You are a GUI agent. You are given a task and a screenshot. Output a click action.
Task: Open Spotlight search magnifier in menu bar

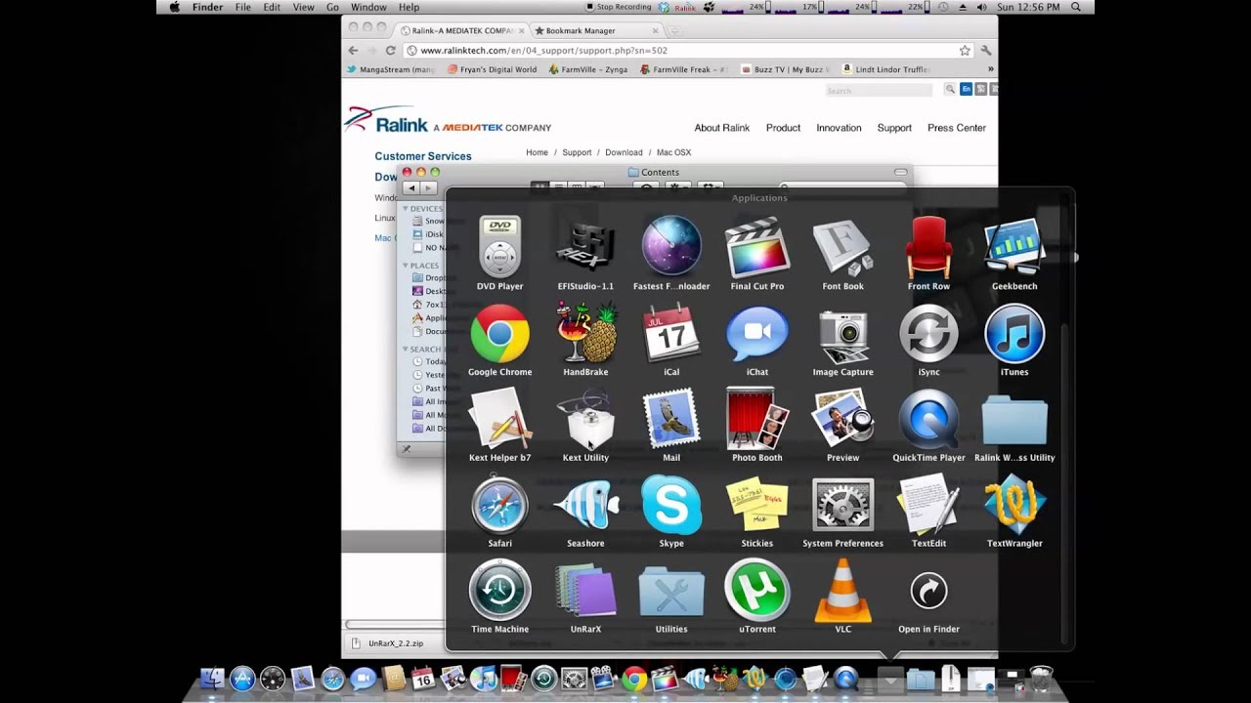(x=1076, y=7)
